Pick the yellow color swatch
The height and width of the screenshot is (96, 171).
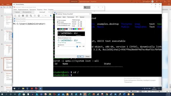(x=82, y=29)
